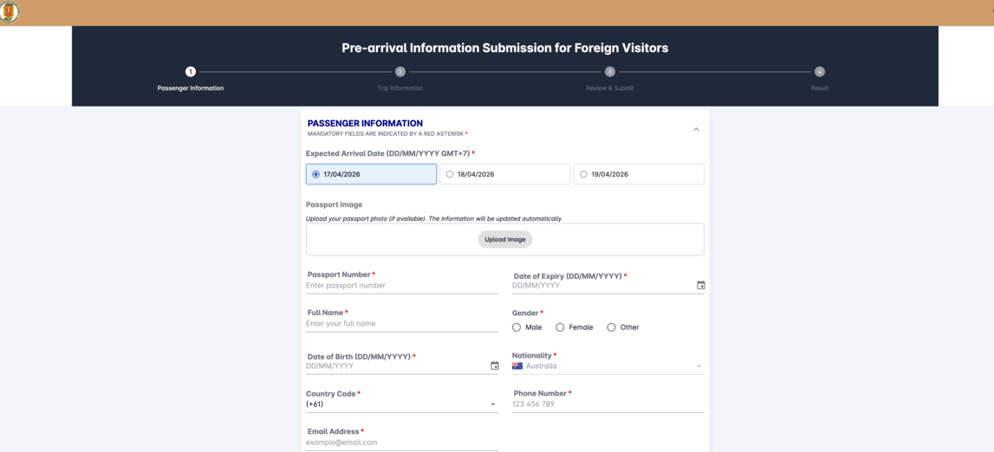The width and height of the screenshot is (994, 452).
Task: Collapse the Passenger Information section
Action: point(696,130)
